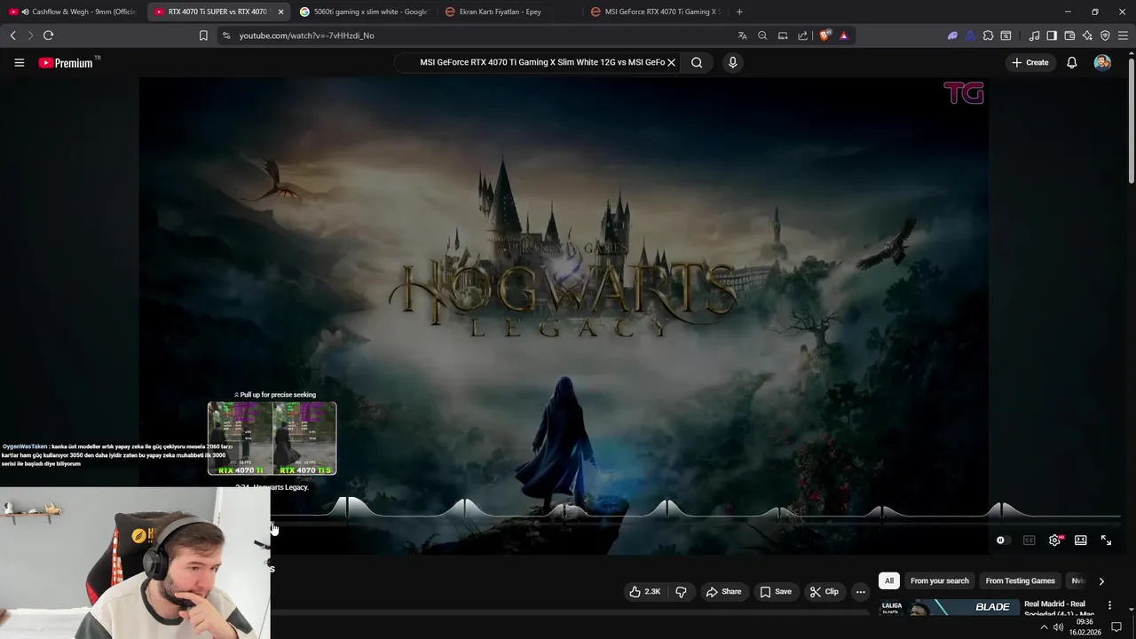Like the video with 2.3K likes
1136x639 pixels.
pos(645,592)
